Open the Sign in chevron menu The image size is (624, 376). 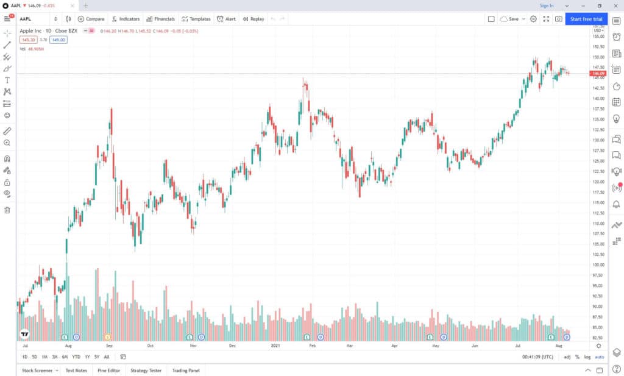pyautogui.click(x=567, y=5)
